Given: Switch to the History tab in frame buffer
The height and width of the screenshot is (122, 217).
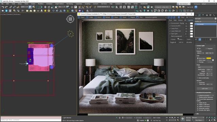Looking at the screenshot, I should point(180,20).
